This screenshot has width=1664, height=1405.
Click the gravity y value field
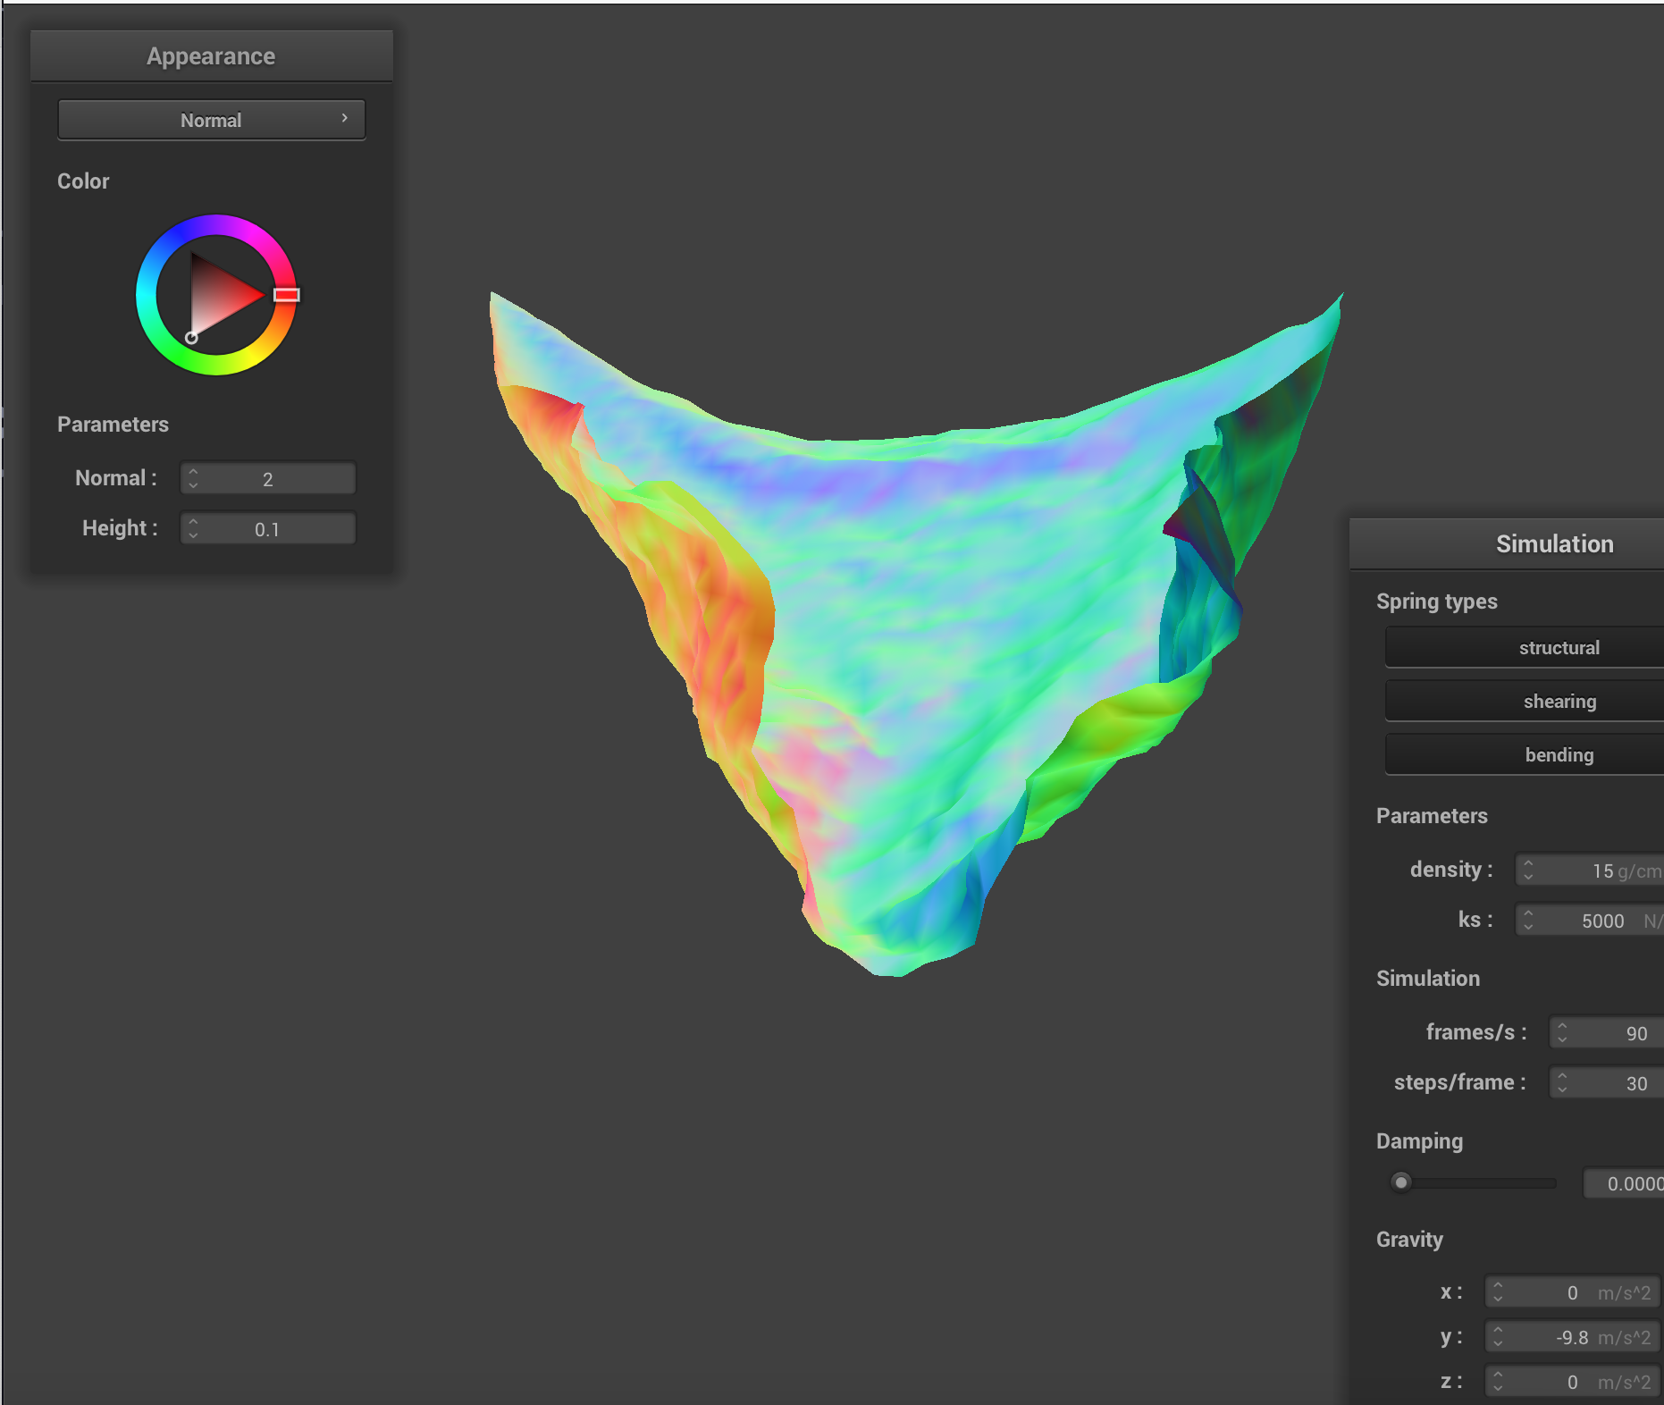(1572, 1336)
